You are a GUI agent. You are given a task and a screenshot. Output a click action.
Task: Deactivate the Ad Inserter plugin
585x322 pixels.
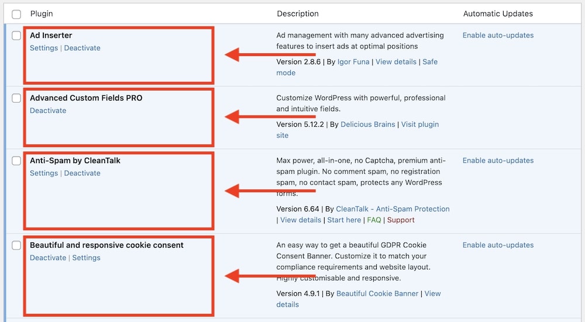[x=82, y=48]
